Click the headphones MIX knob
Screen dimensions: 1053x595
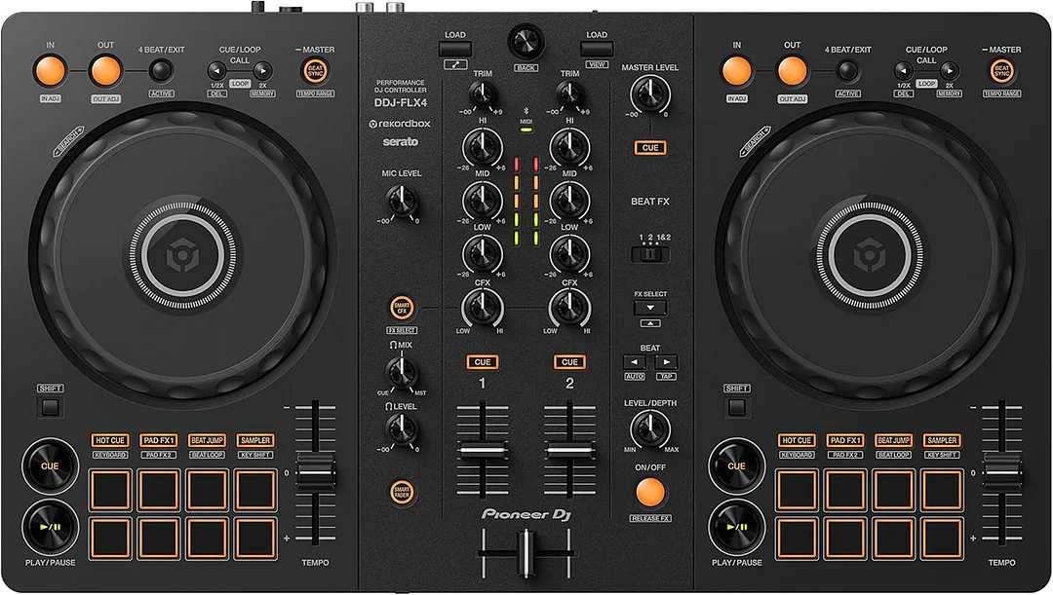point(402,371)
